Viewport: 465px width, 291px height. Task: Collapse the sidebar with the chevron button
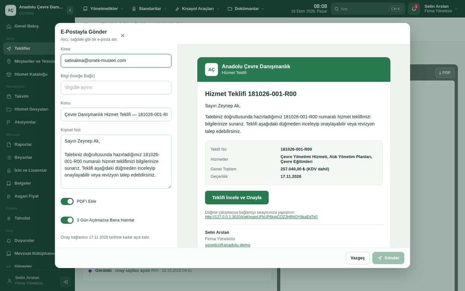point(70,10)
